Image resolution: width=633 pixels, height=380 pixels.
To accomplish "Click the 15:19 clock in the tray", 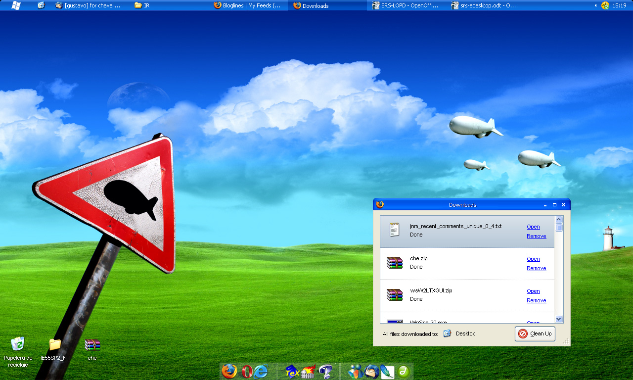I will pos(619,5).
